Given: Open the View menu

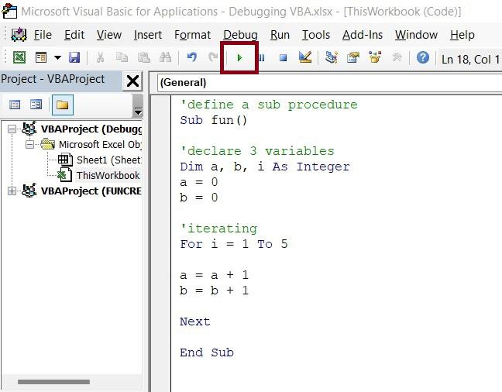Looking at the screenshot, I should point(109,35).
